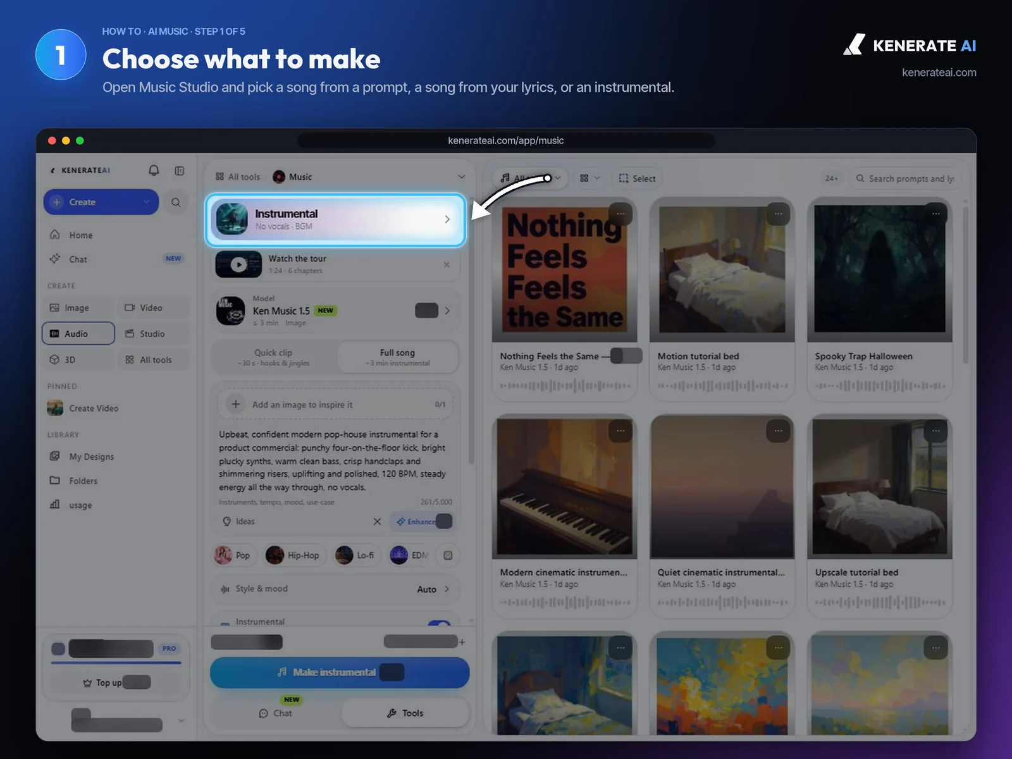Collapse the sidebar with the panel icon
The image size is (1012, 759).
[x=180, y=171]
